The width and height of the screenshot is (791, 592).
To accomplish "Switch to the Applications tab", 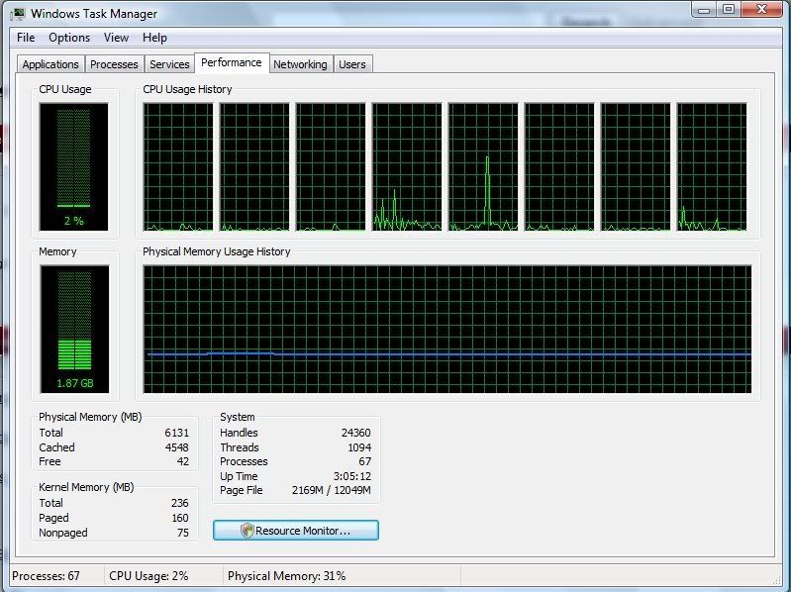I will point(50,64).
